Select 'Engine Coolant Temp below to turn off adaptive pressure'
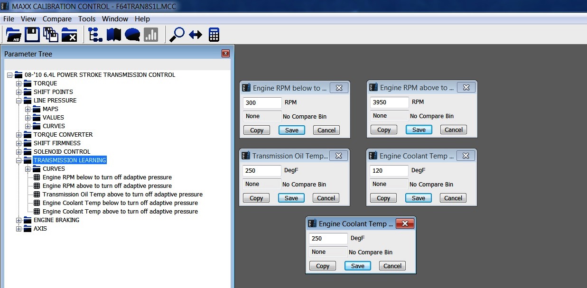Viewport: 587px width, 288px height. [120, 203]
